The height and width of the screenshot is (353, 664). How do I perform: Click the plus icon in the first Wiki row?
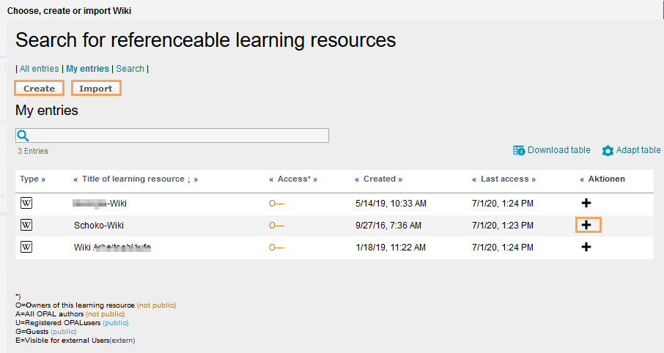coord(586,203)
